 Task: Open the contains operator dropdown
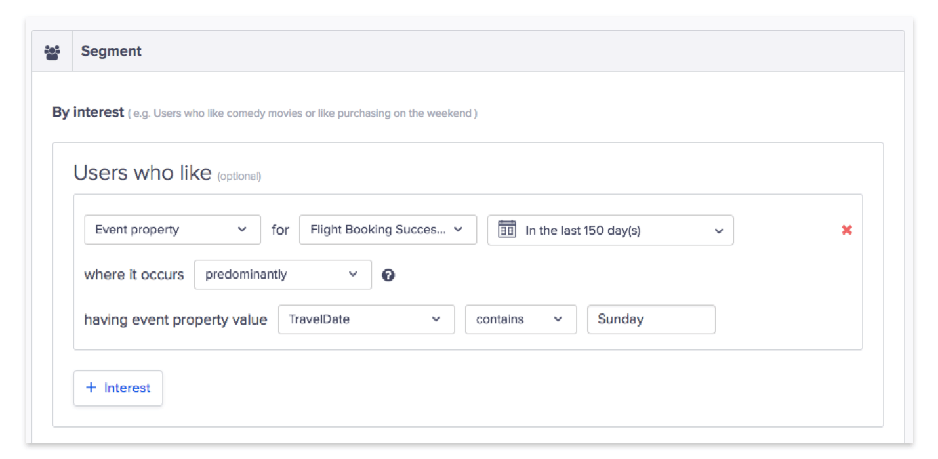[x=521, y=319]
